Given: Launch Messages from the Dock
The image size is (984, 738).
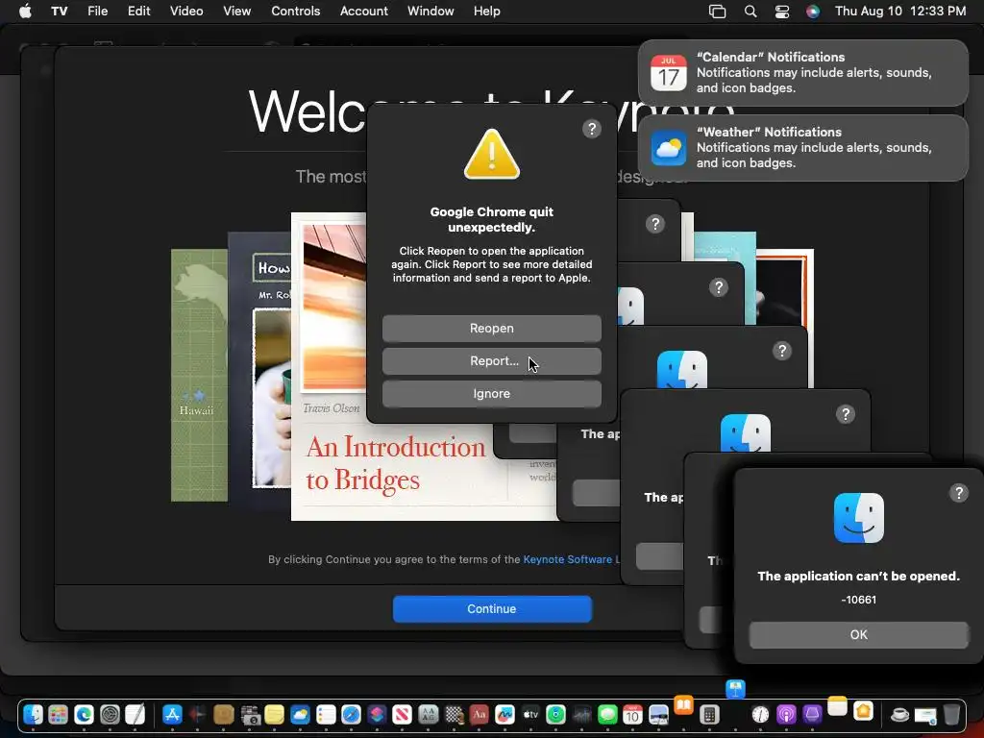Looking at the screenshot, I should (607, 714).
